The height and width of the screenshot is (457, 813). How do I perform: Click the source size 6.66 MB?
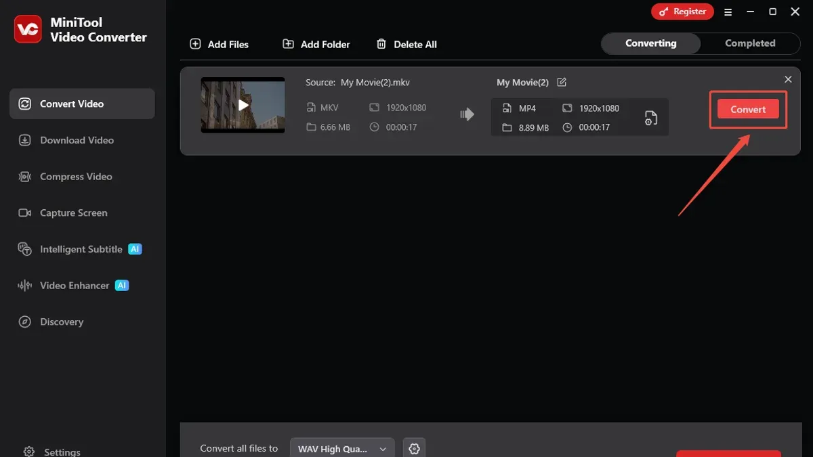pos(335,127)
